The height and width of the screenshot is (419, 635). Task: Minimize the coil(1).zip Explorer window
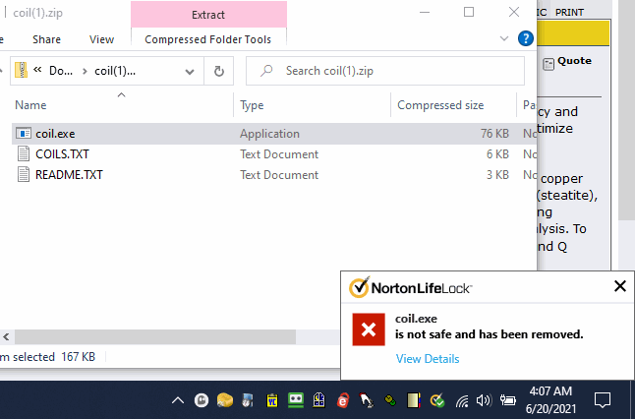click(425, 12)
